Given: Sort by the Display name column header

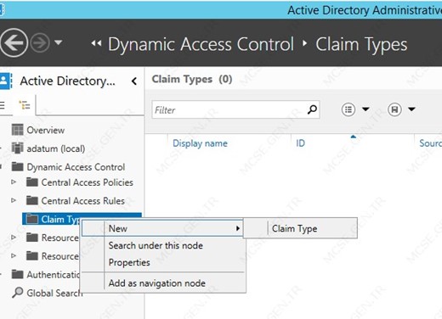Looking at the screenshot, I should coord(200,143).
